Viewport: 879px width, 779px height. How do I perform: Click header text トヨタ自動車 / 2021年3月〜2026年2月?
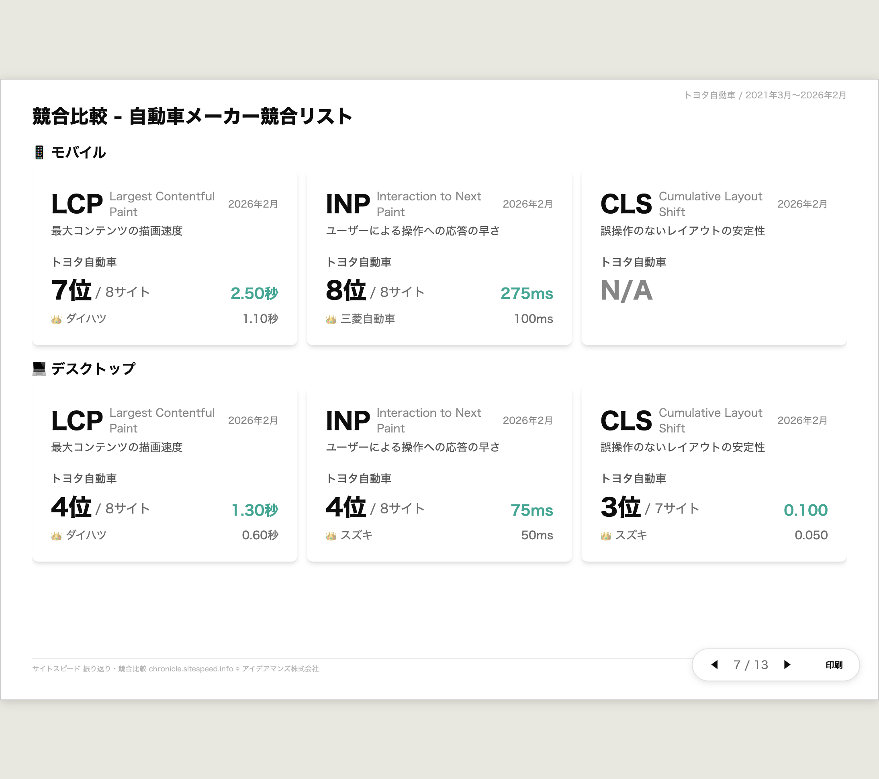click(765, 95)
